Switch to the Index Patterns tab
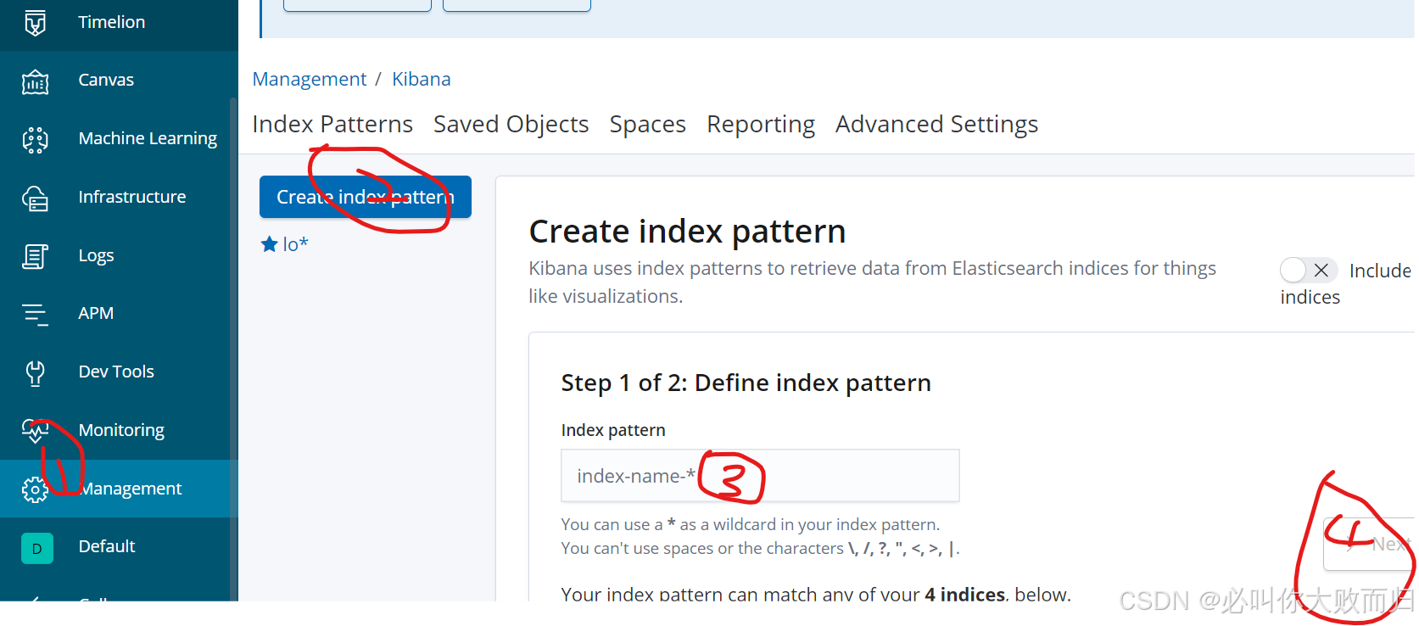Image resolution: width=1419 pixels, height=626 pixels. (x=332, y=124)
